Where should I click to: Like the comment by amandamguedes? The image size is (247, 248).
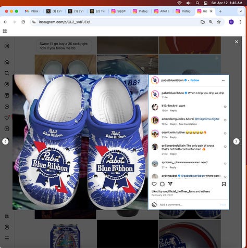point(225,120)
